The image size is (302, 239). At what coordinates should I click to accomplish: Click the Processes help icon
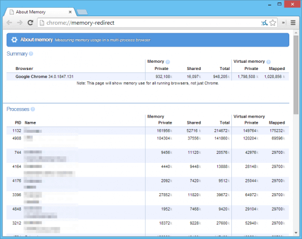pos(33,109)
